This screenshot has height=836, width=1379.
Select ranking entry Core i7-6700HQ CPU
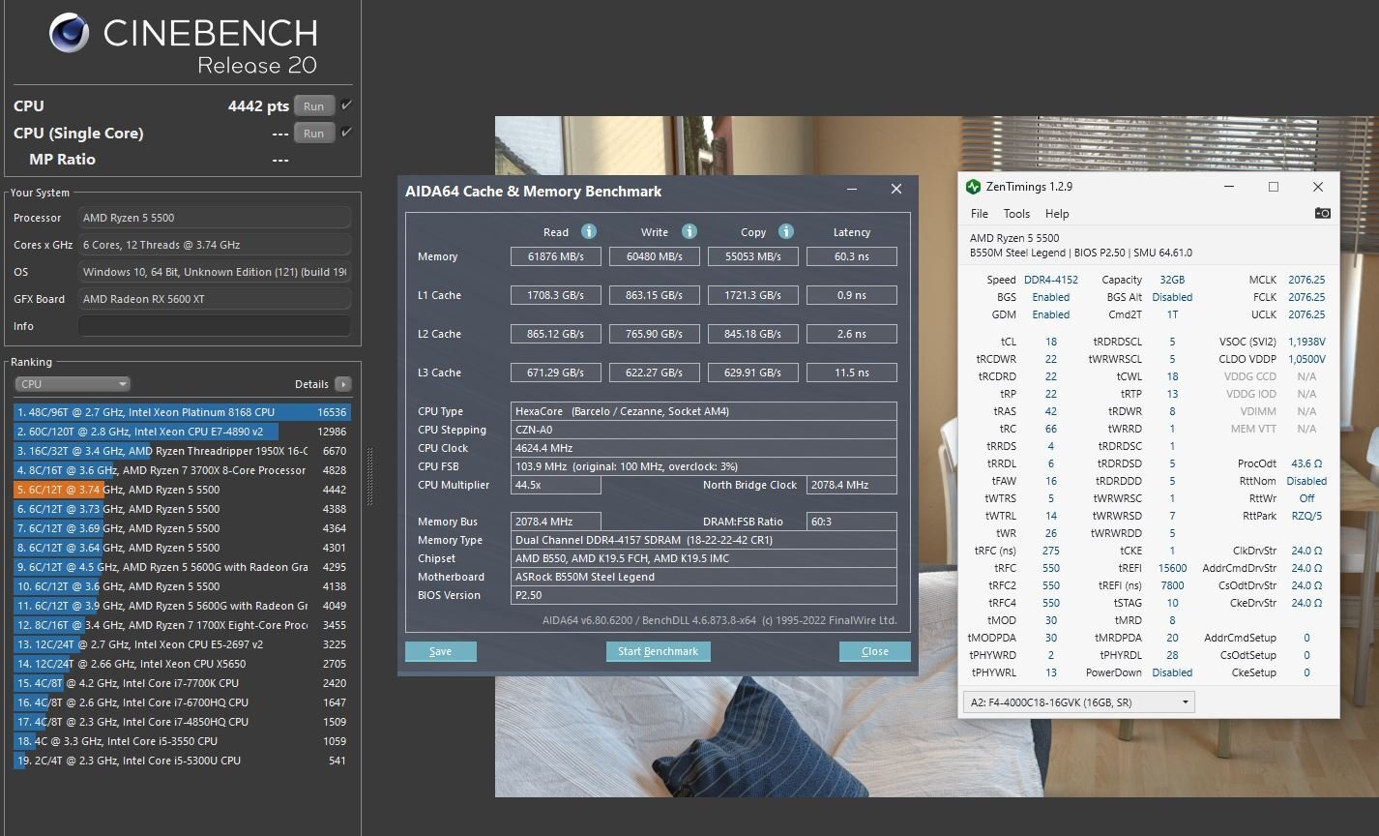tap(182, 702)
